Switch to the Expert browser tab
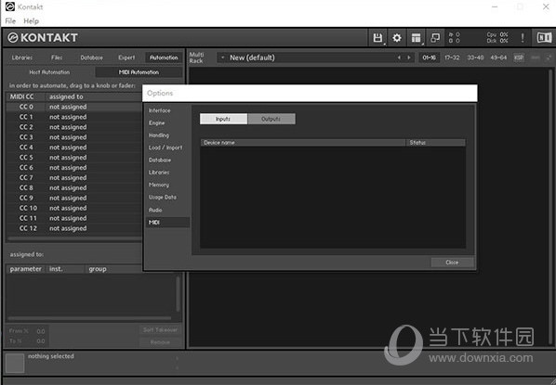 tap(126, 58)
